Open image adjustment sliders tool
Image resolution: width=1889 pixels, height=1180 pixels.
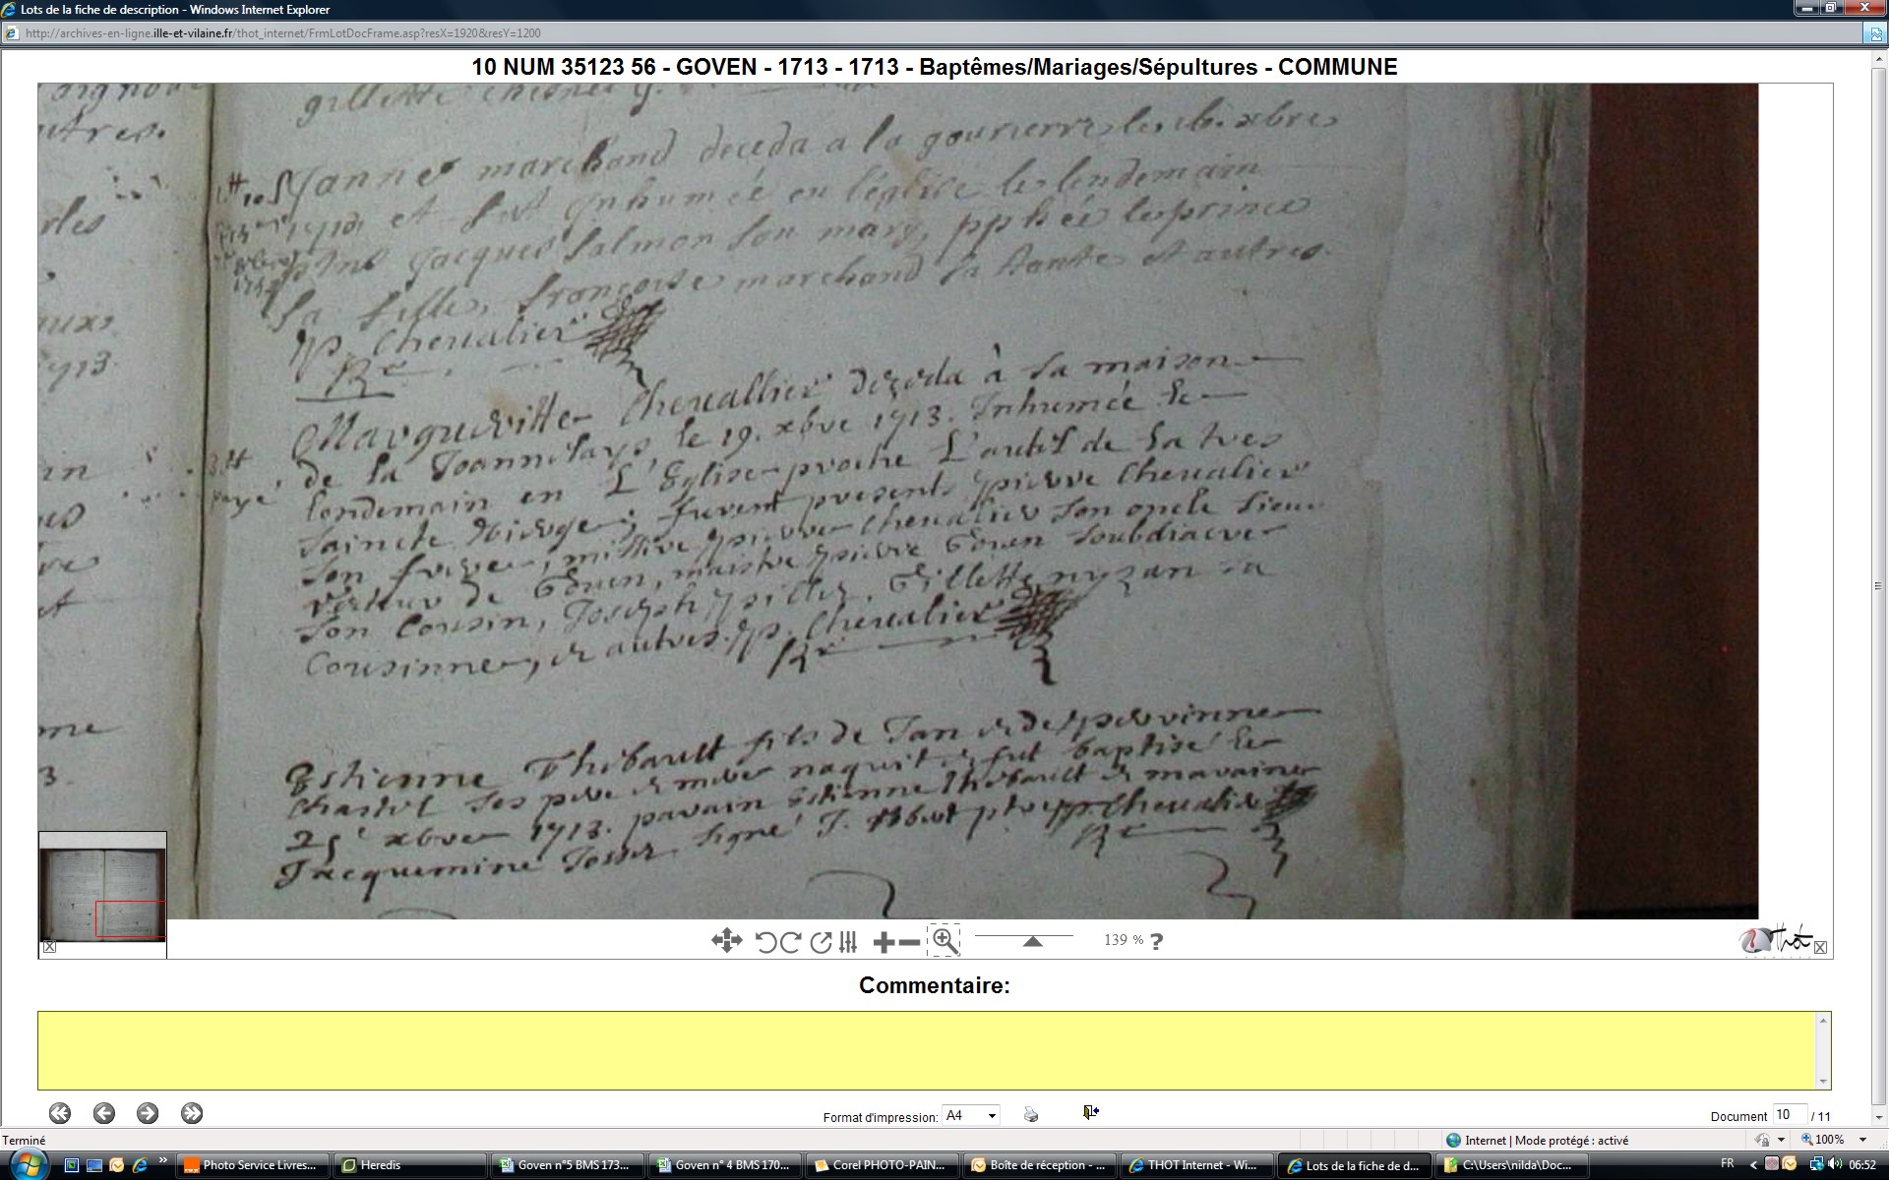(849, 942)
